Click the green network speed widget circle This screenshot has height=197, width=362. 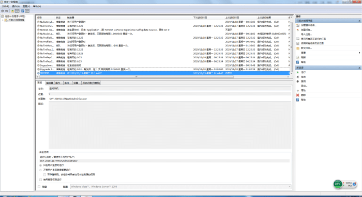pos(338,184)
